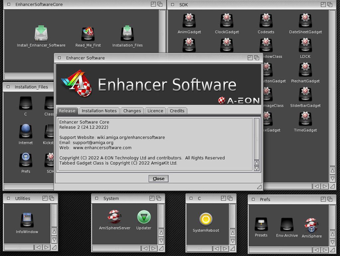This screenshot has height=256, width=340.
Task: Show the Credits tab
Action: (x=177, y=111)
